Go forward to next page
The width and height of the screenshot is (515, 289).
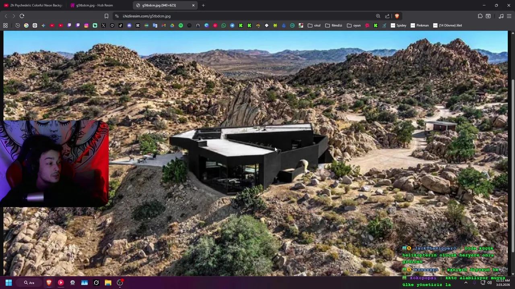13,16
